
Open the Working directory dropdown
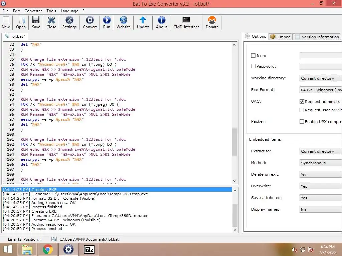coord(321,78)
